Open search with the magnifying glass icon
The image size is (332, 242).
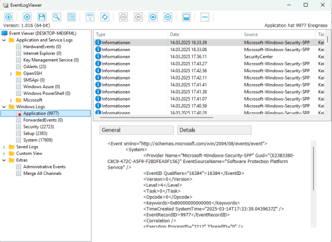pyautogui.click(x=56, y=17)
